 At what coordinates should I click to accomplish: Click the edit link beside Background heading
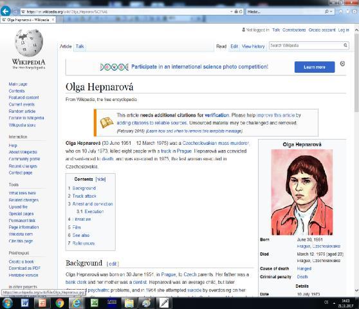point(113,264)
